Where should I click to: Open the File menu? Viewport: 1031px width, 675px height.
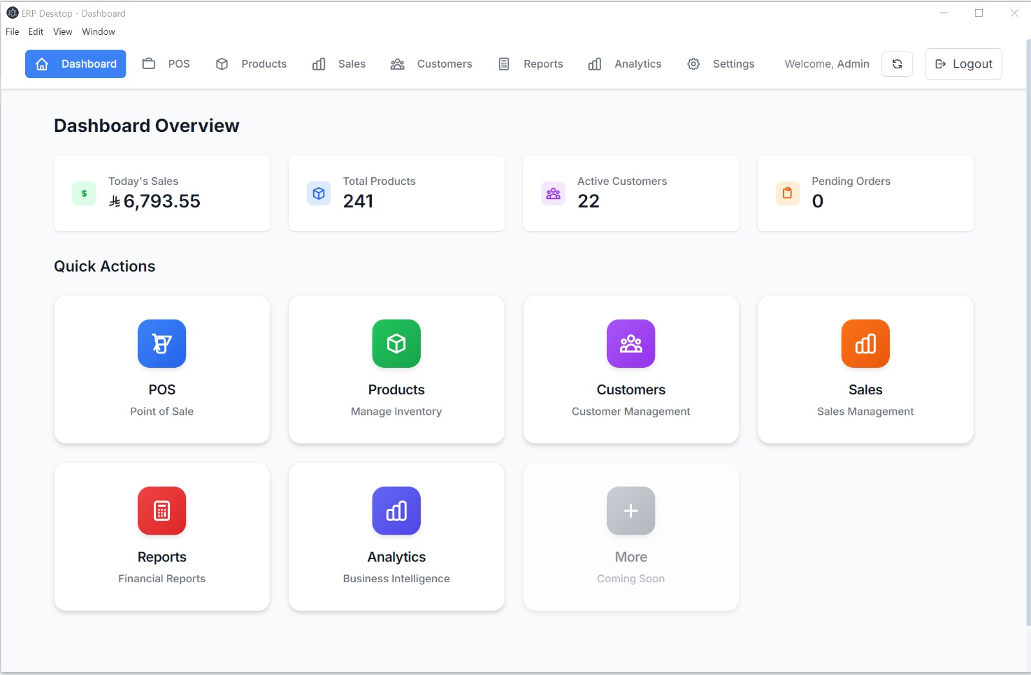tap(12, 32)
